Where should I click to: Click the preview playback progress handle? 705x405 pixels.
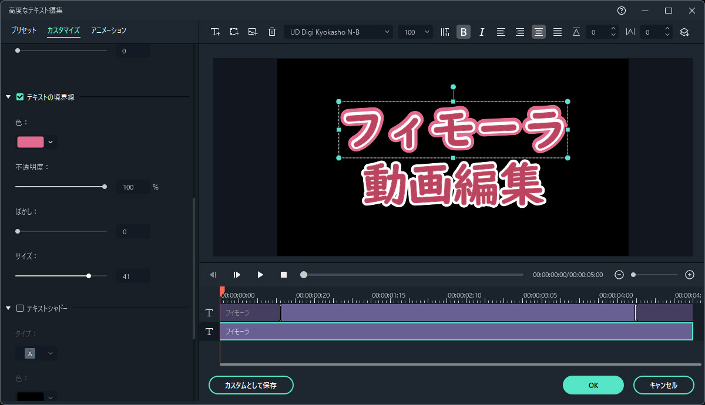304,275
